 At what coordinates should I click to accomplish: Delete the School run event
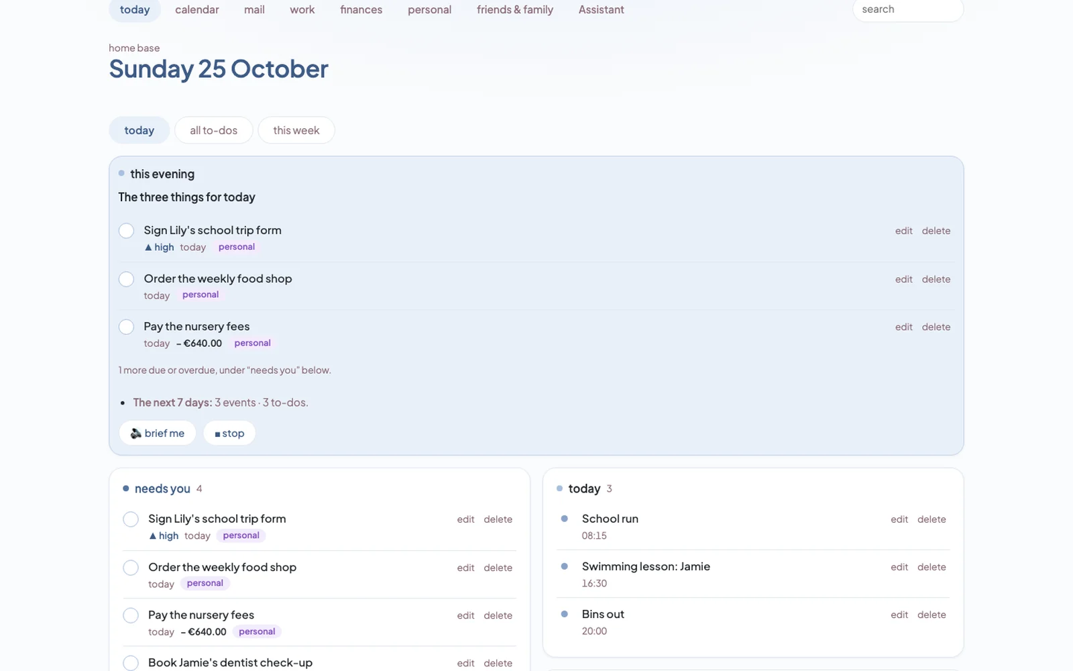[x=931, y=519]
